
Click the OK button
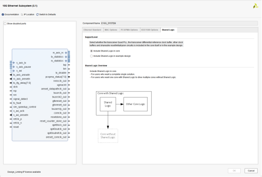[234, 171]
